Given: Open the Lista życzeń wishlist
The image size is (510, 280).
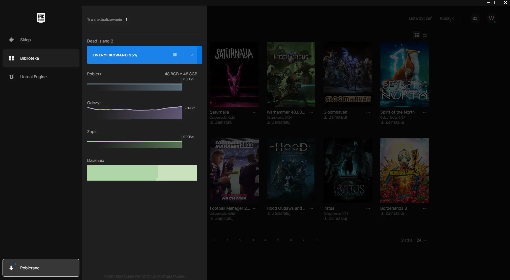Looking at the screenshot, I should (420, 18).
